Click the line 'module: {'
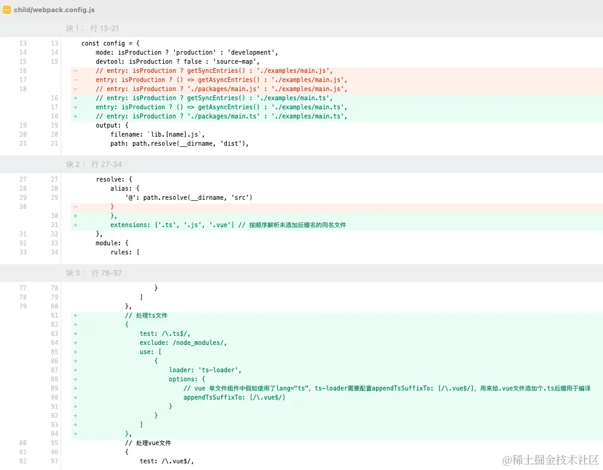Screen dimensions: 603x470 click(112, 243)
